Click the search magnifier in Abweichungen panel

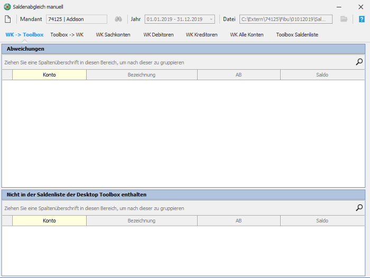tap(359, 62)
